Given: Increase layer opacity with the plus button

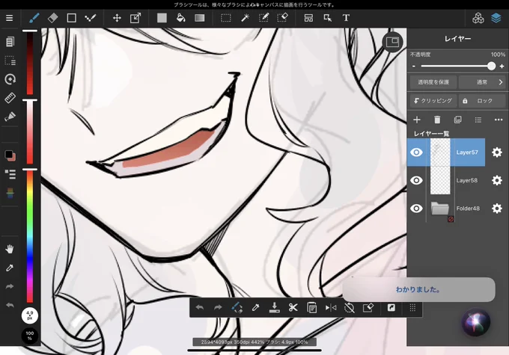Looking at the screenshot, I should tap(502, 66).
